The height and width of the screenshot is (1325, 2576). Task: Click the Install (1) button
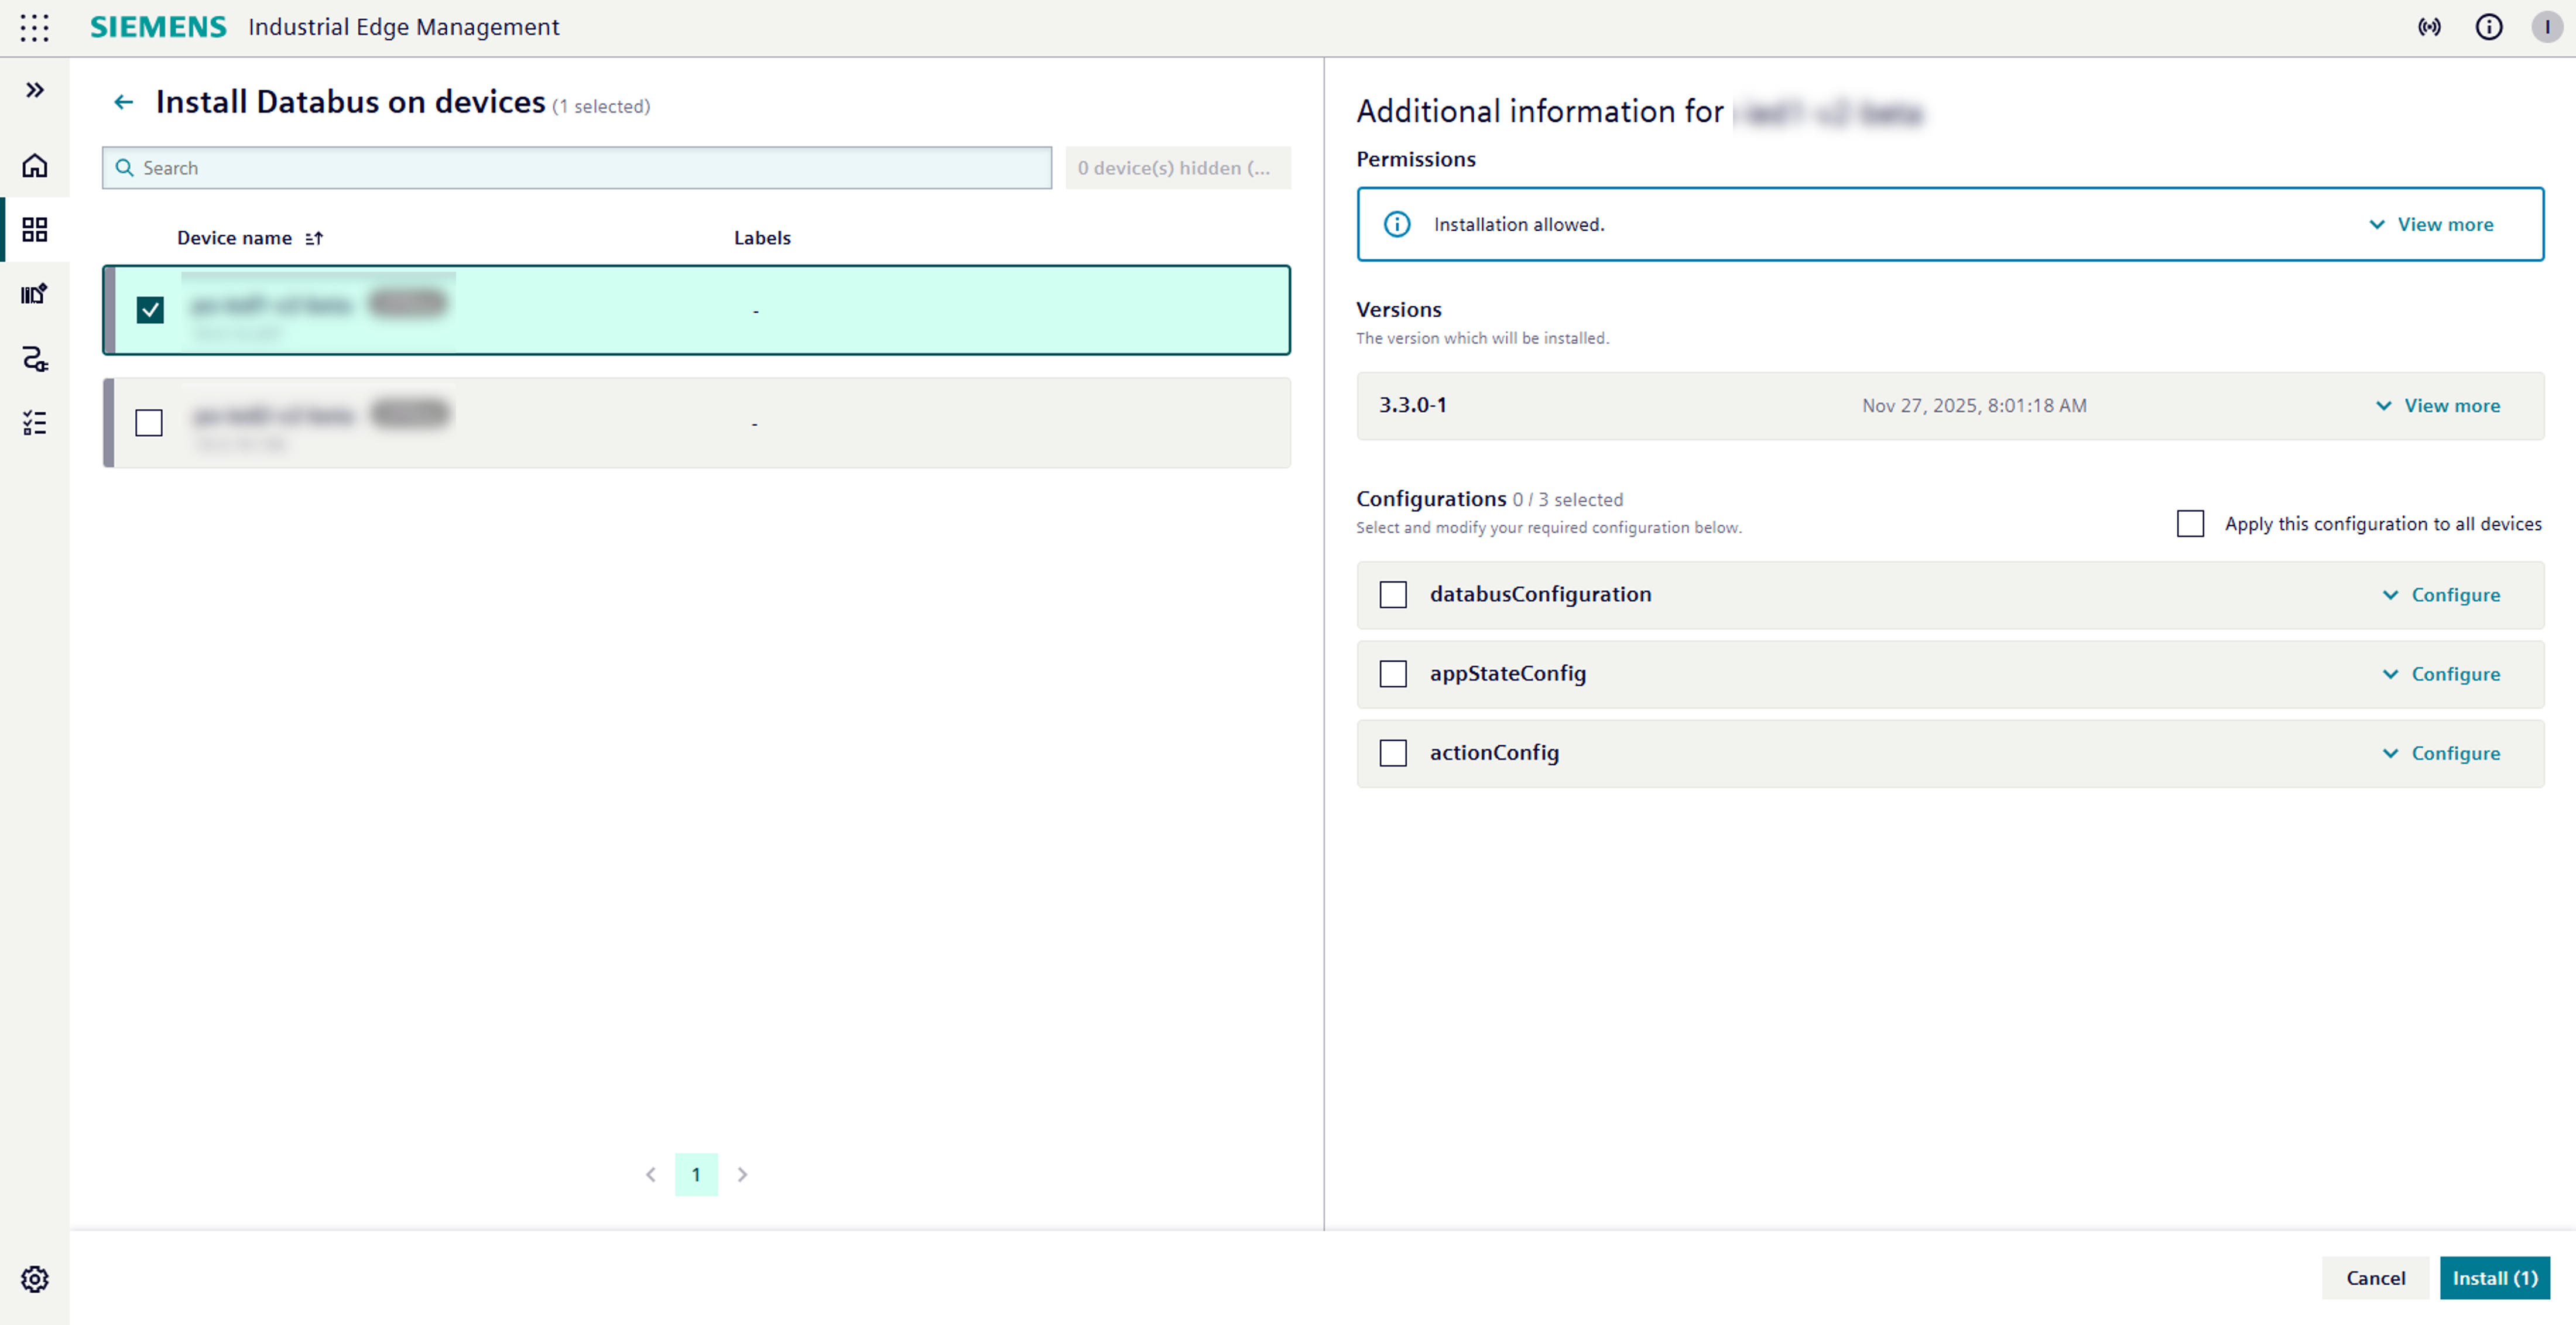coord(2494,1278)
